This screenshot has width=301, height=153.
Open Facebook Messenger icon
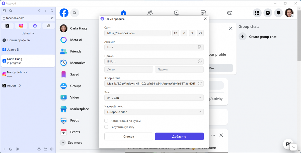tap(268, 13)
